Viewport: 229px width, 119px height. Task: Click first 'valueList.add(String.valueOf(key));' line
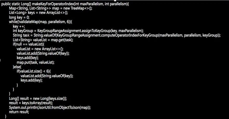click(x=43, y=53)
